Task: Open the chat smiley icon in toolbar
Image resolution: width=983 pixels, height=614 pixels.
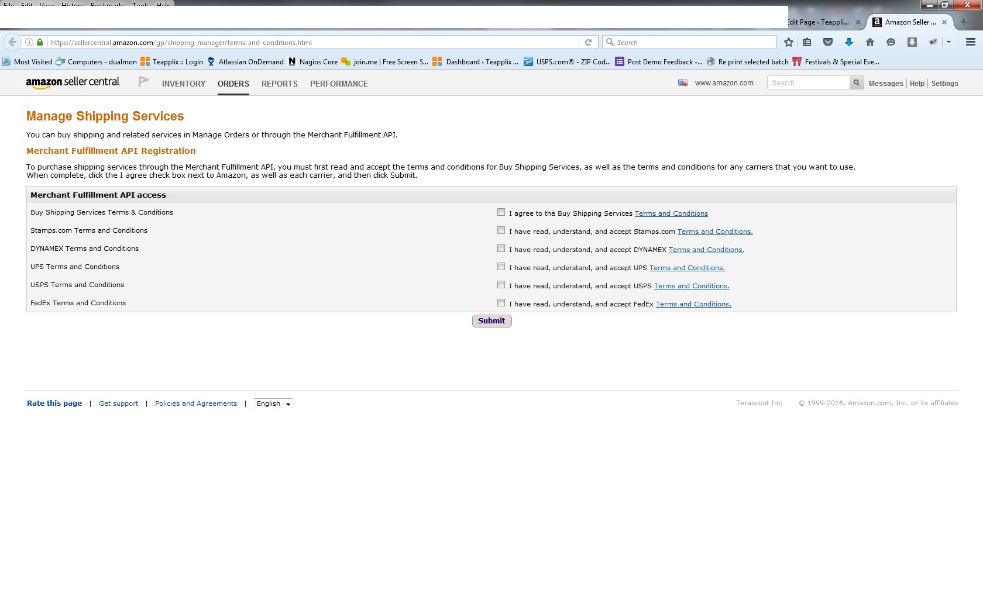Action: click(x=891, y=42)
